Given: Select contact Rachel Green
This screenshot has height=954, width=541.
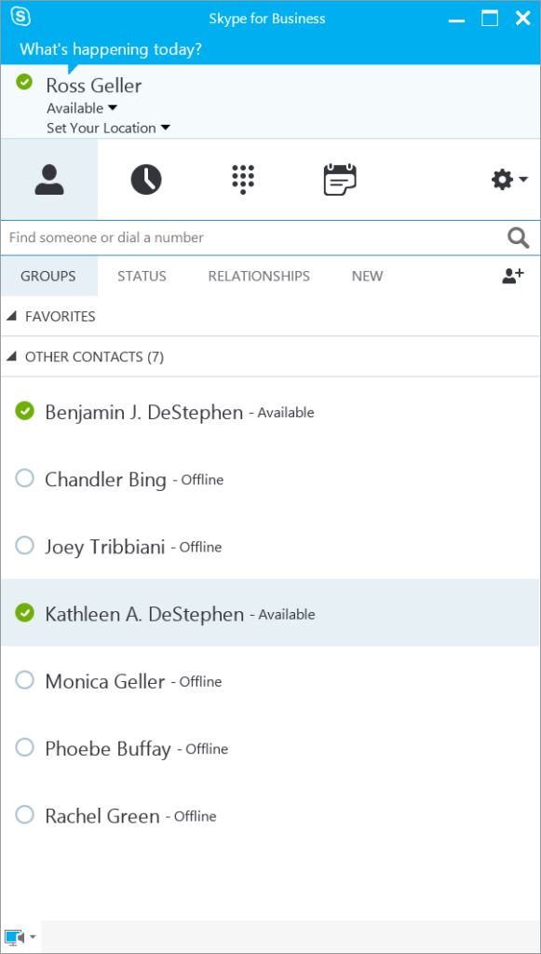Looking at the screenshot, I should 270,815.
